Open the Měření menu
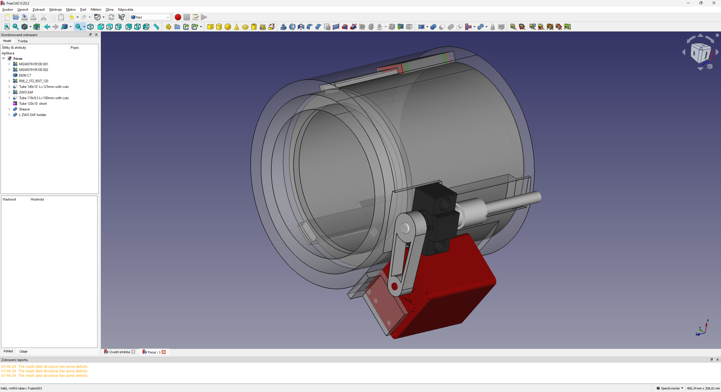 (96, 10)
